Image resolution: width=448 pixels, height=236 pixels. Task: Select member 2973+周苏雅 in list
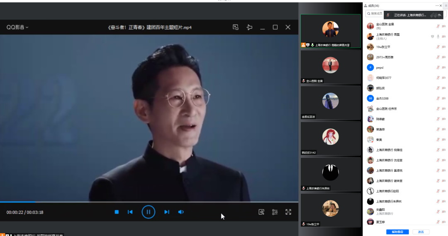(x=406, y=57)
